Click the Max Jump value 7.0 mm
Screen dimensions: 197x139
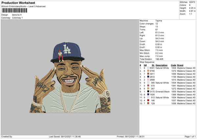click(x=159, y=56)
